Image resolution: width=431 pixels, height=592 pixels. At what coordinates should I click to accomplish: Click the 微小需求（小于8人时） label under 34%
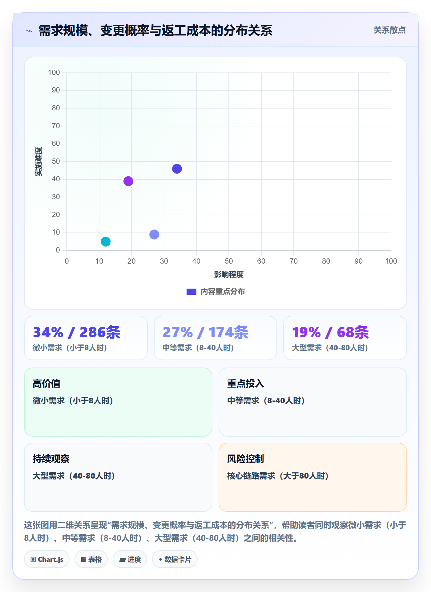[x=70, y=348]
